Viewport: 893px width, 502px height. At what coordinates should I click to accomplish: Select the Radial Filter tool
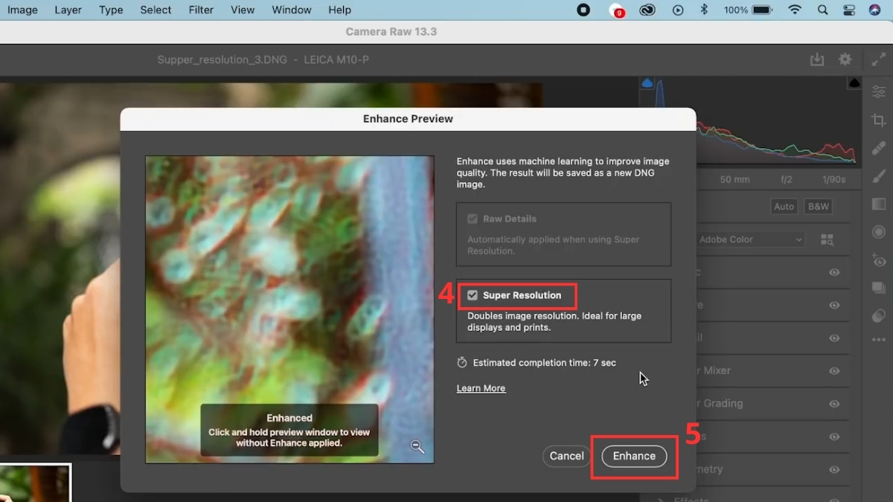pos(879,232)
